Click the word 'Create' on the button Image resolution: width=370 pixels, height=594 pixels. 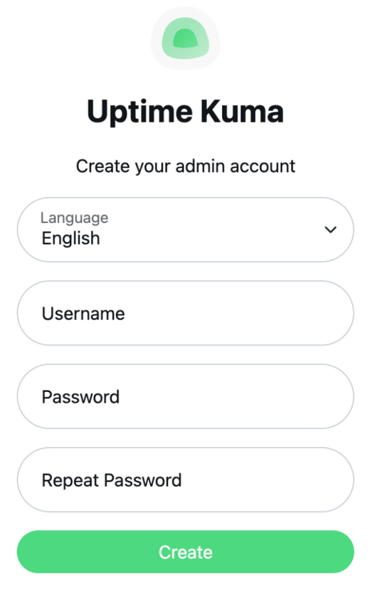(185, 552)
